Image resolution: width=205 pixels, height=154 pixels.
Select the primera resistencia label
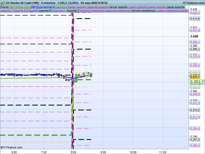92,11
